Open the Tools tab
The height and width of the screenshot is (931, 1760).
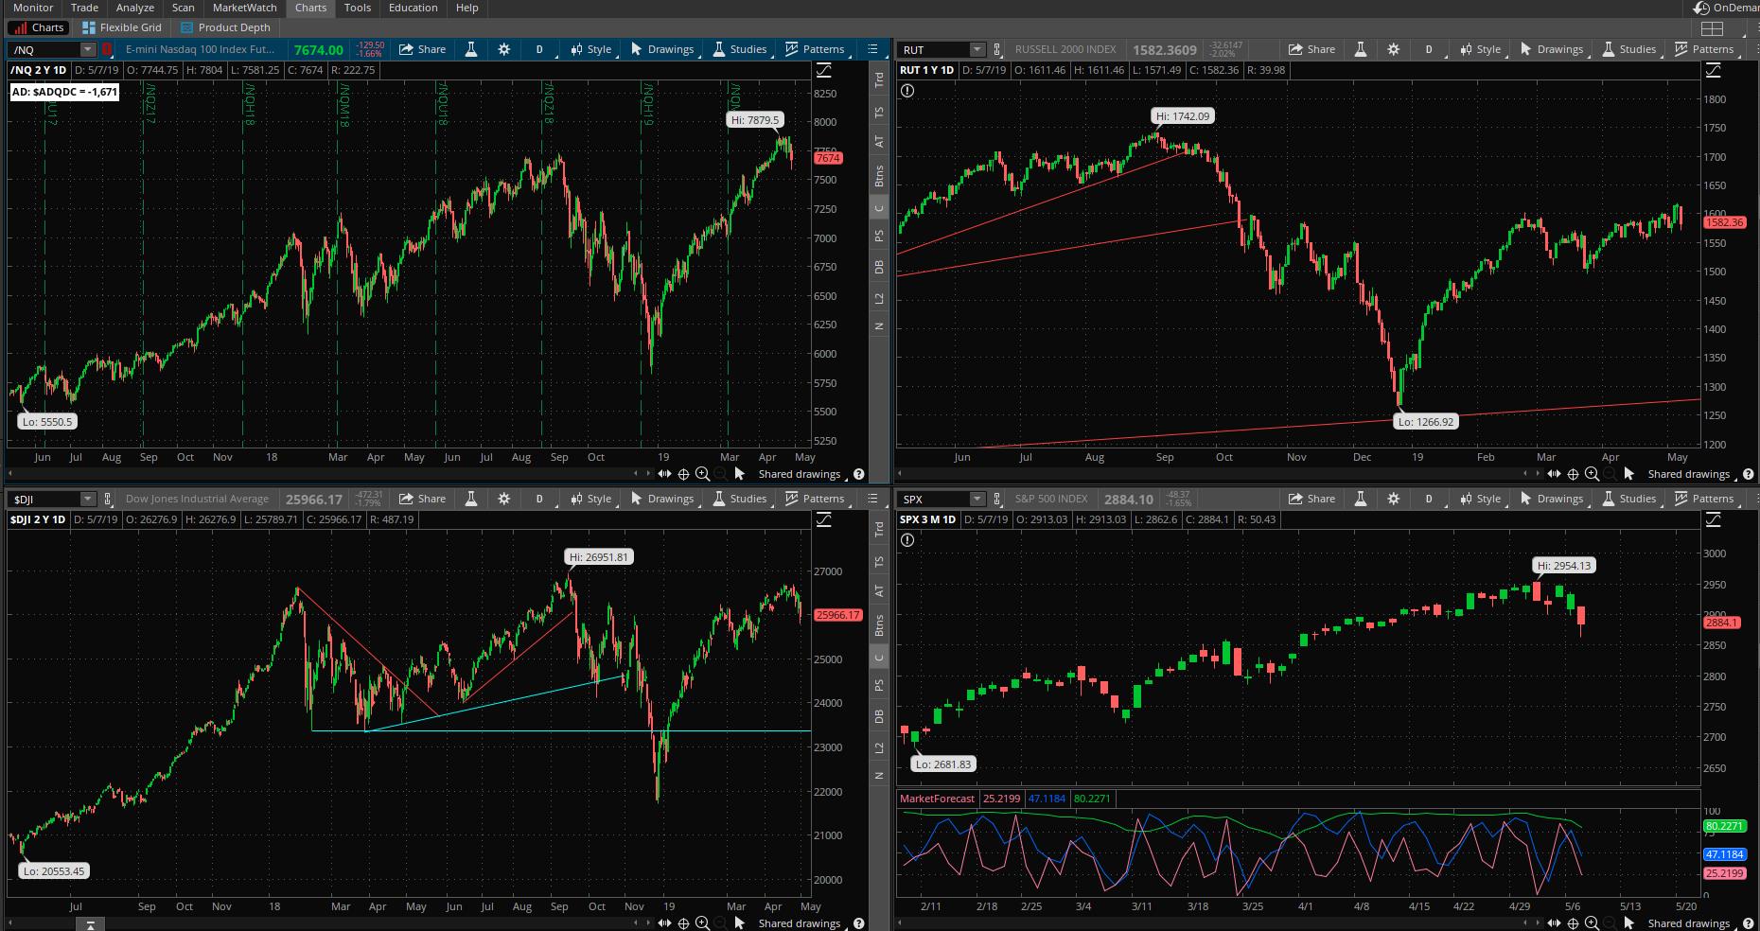point(357,8)
